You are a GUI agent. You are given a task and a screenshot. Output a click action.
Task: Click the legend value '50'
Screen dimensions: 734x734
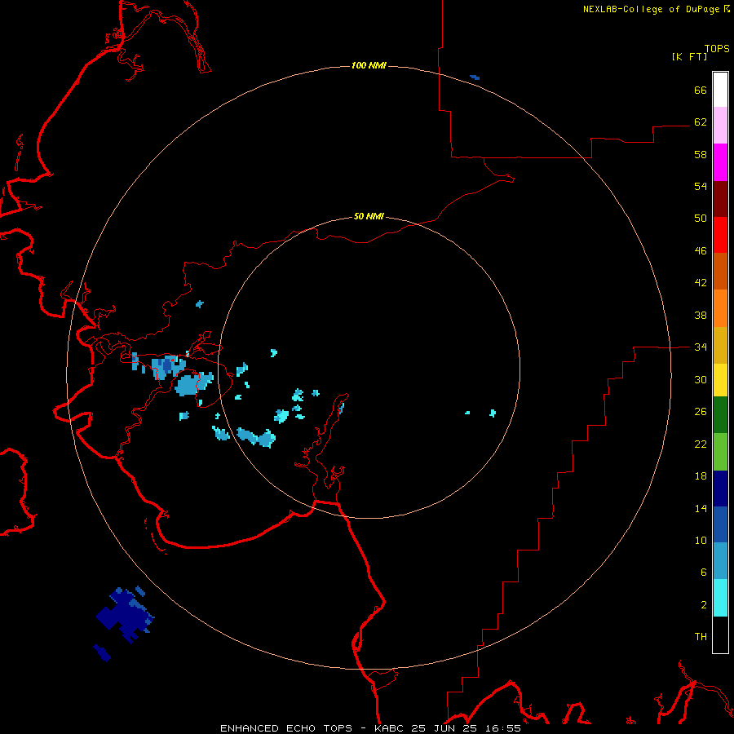701,218
